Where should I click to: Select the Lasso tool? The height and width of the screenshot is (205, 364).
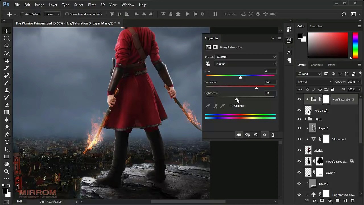[x=7, y=46]
